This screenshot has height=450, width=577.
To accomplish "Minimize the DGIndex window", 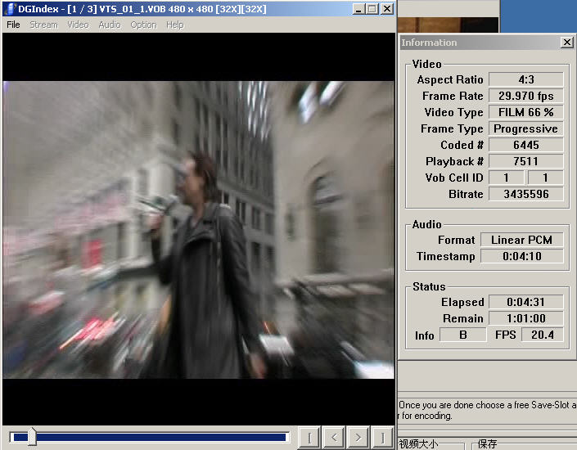I will coord(359,9).
